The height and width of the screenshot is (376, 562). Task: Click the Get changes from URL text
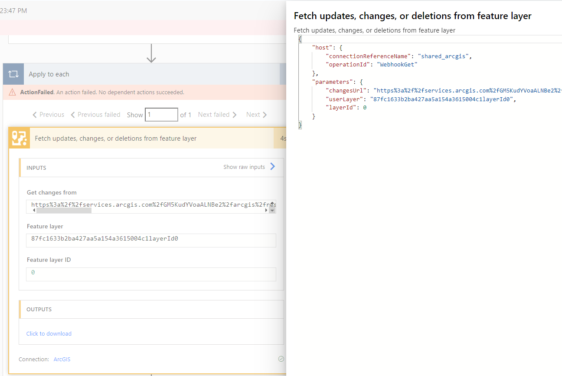pos(147,204)
